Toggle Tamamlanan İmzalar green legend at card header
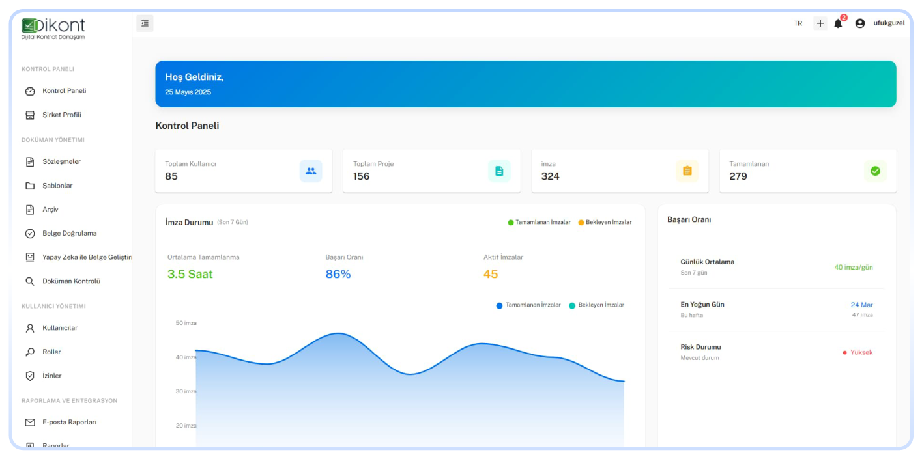The width and height of the screenshot is (922, 459). point(539,223)
